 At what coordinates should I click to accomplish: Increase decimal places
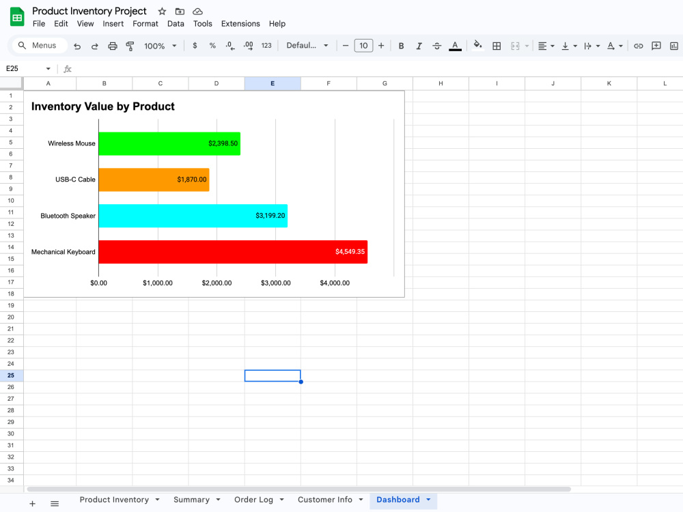click(x=249, y=45)
